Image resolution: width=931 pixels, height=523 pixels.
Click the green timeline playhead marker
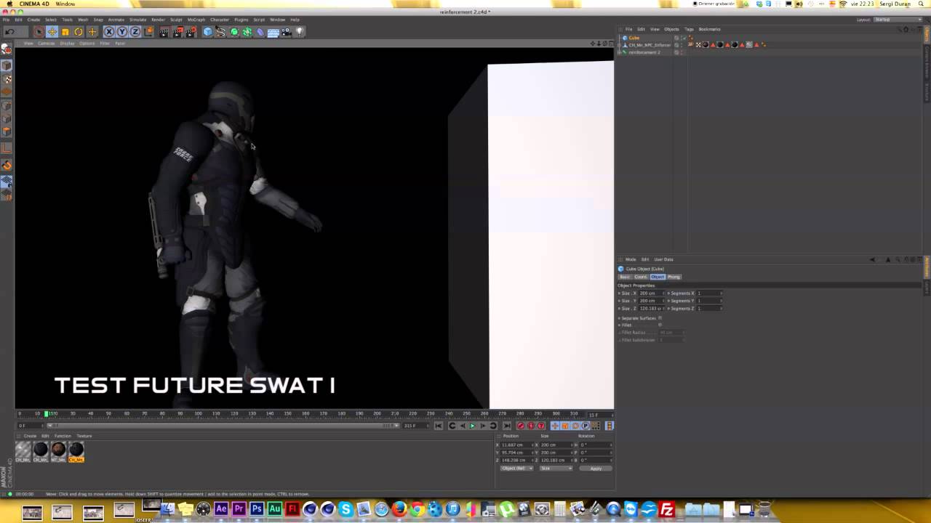pyautogui.click(x=47, y=413)
